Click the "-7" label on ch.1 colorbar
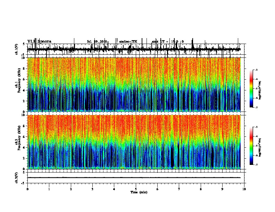The image size is (275, 212). point(256,107)
